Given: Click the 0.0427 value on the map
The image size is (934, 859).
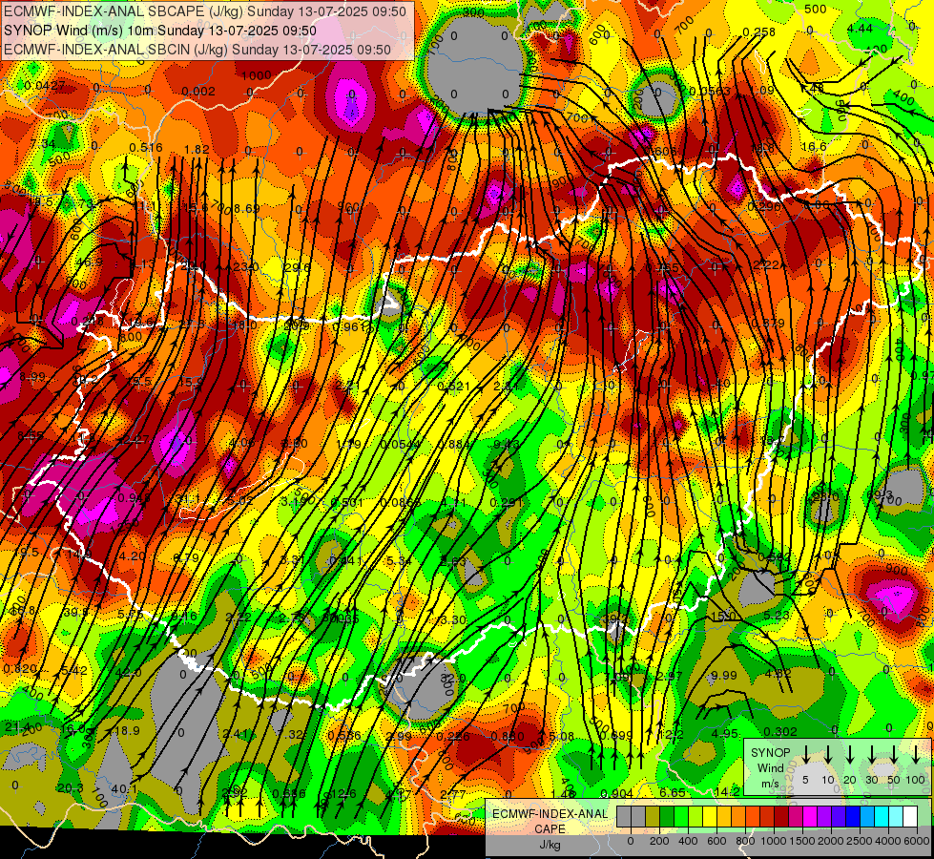Looking at the screenshot, I should point(45,85).
